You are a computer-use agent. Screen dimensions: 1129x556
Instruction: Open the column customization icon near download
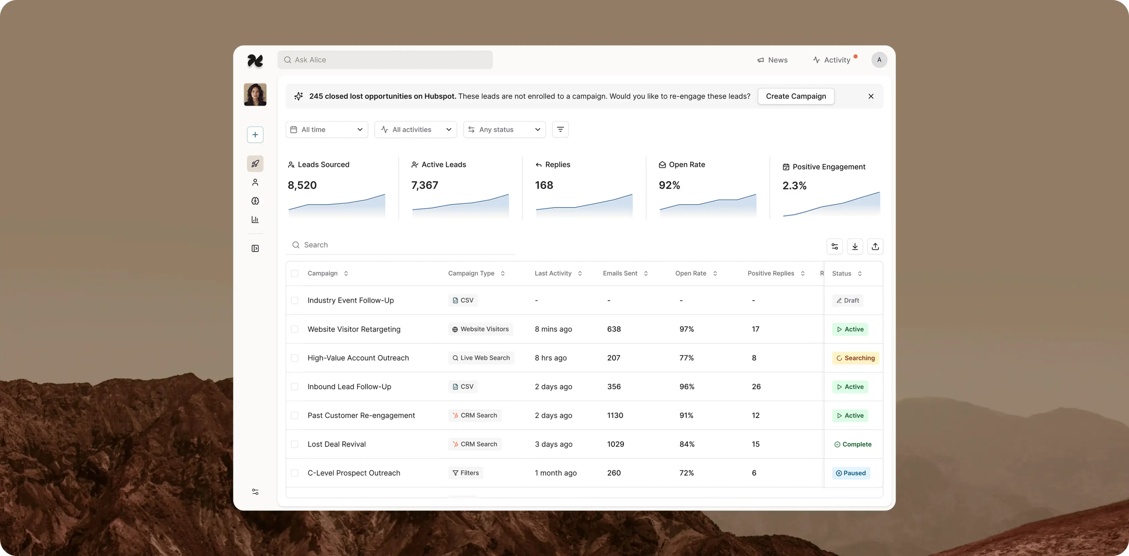point(834,246)
